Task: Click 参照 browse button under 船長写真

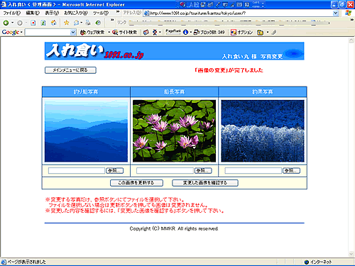Action: coord(203,171)
